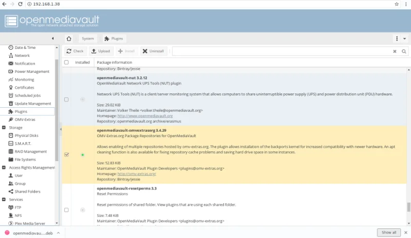Sort by Package information column
This screenshot has height=238, width=411.
(115, 62)
